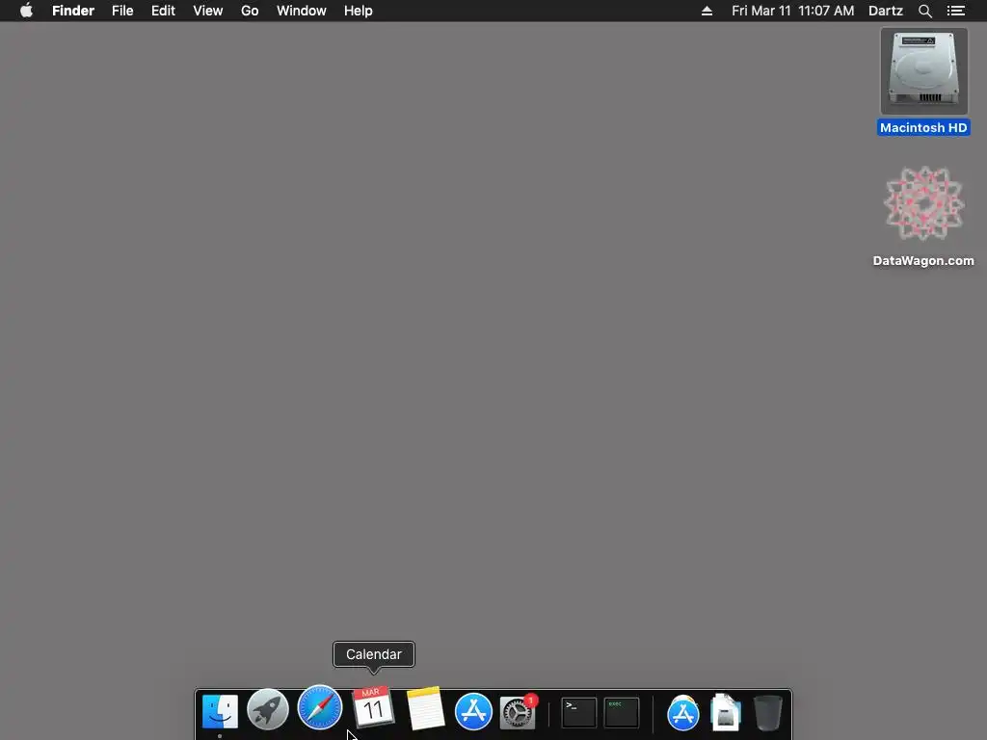Open the dark exec icon in Dock
Image resolution: width=987 pixels, height=740 pixels.
click(x=622, y=712)
